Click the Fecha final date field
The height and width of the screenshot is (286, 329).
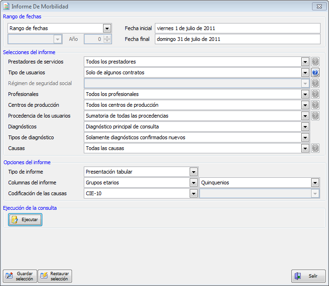click(x=238, y=39)
